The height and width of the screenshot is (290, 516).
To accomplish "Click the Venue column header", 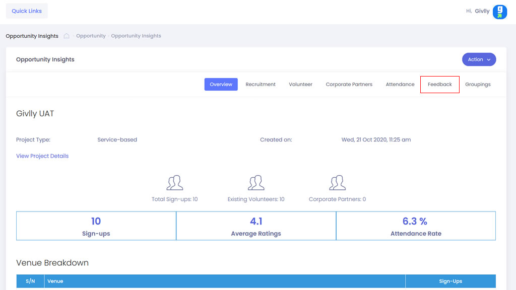I will point(224,281).
